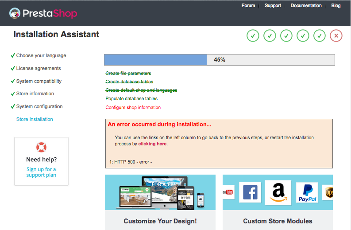Open the Support link
This screenshot has width=351, height=230.
point(273,6)
